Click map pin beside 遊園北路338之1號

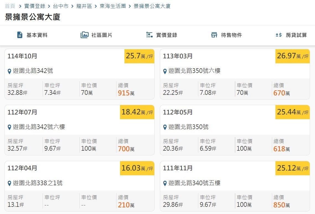click(9, 183)
